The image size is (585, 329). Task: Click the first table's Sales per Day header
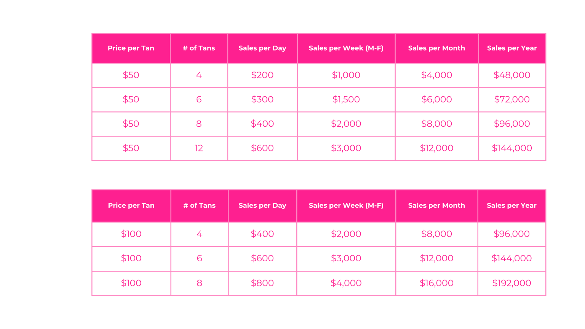pos(262,48)
